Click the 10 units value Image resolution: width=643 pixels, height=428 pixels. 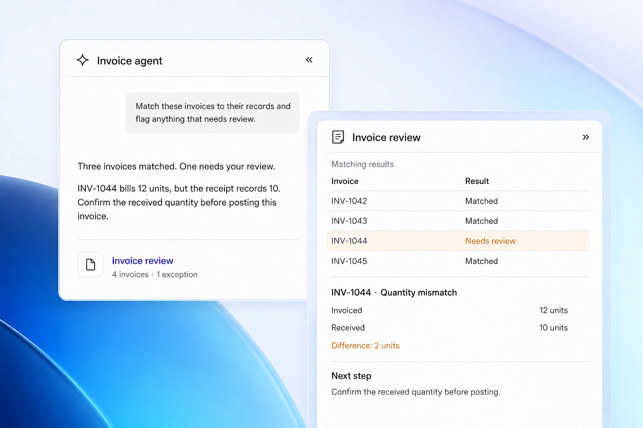[x=553, y=328]
